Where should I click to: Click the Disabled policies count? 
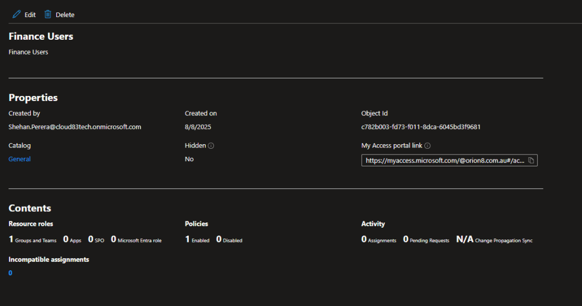point(218,240)
